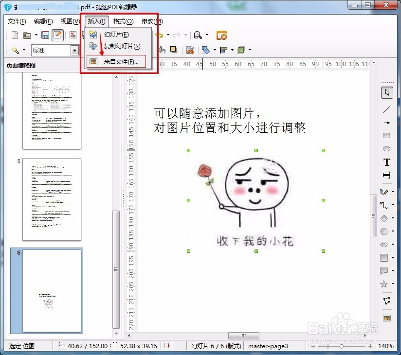Click the Export to PDF toolbar icon
Image resolution: width=401 pixels, height=355 pixels.
click(72, 35)
